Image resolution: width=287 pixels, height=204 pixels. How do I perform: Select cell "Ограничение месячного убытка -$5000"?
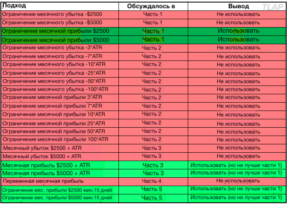click(60, 23)
